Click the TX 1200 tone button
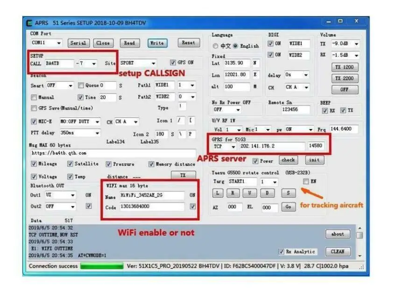396x288 pixels. (345, 67)
